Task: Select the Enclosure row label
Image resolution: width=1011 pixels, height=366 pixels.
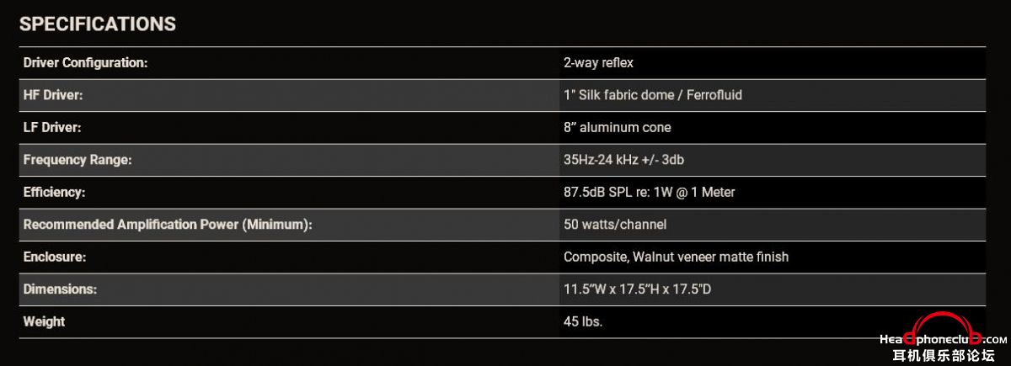Action: pos(55,257)
